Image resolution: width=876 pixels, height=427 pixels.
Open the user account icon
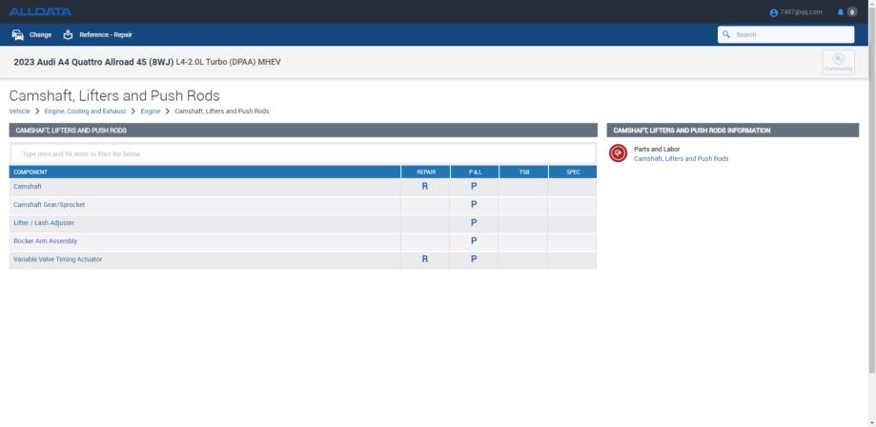tap(774, 12)
